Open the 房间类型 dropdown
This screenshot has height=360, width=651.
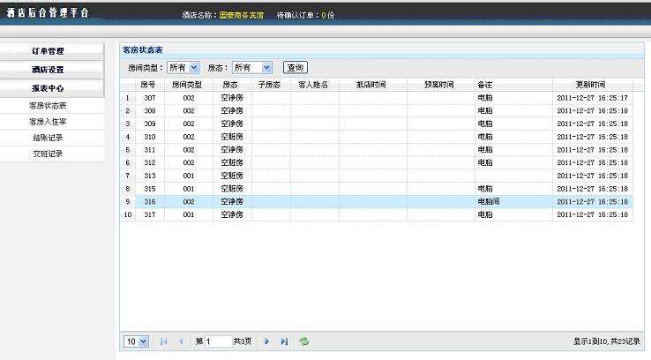[183, 67]
